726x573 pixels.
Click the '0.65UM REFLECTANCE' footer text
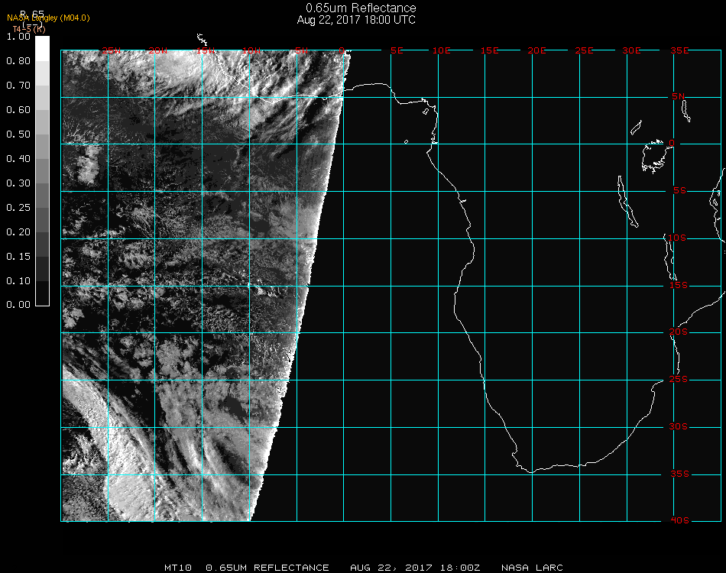(267, 568)
